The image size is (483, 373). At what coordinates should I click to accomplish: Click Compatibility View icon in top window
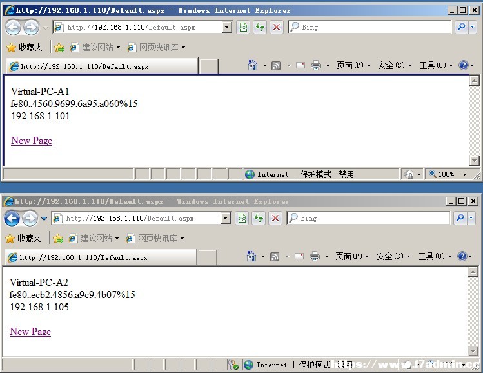point(243,28)
